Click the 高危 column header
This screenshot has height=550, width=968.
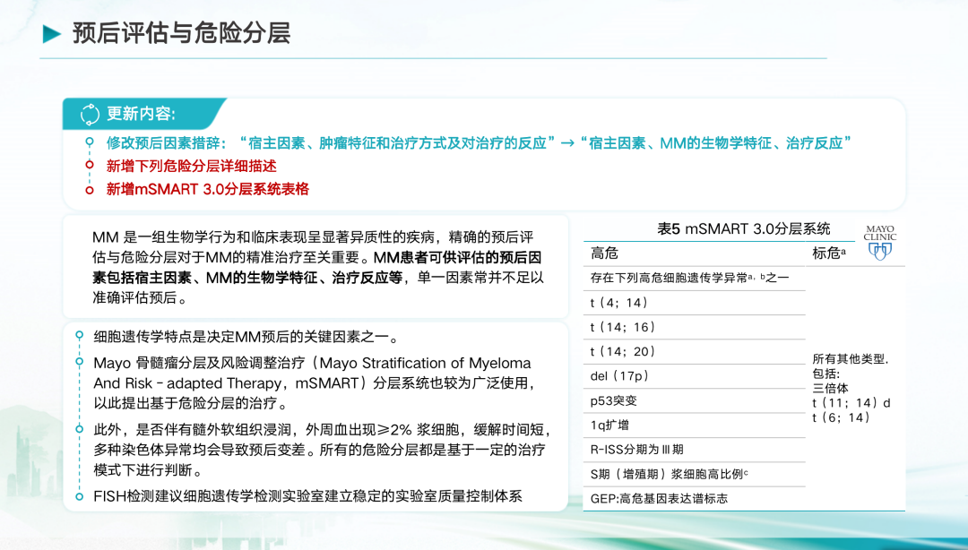pos(604,254)
